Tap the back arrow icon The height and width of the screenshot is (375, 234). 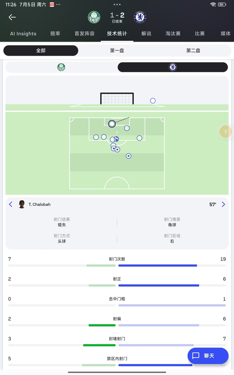12,17
